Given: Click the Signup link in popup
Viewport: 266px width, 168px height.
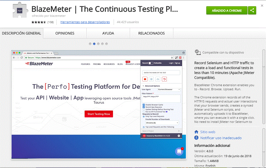Looking at the screenshot, I should pyautogui.click(x=177, y=63).
